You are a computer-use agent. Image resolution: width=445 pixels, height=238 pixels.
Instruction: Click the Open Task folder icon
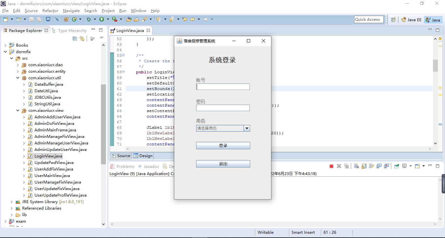tap(136, 19)
